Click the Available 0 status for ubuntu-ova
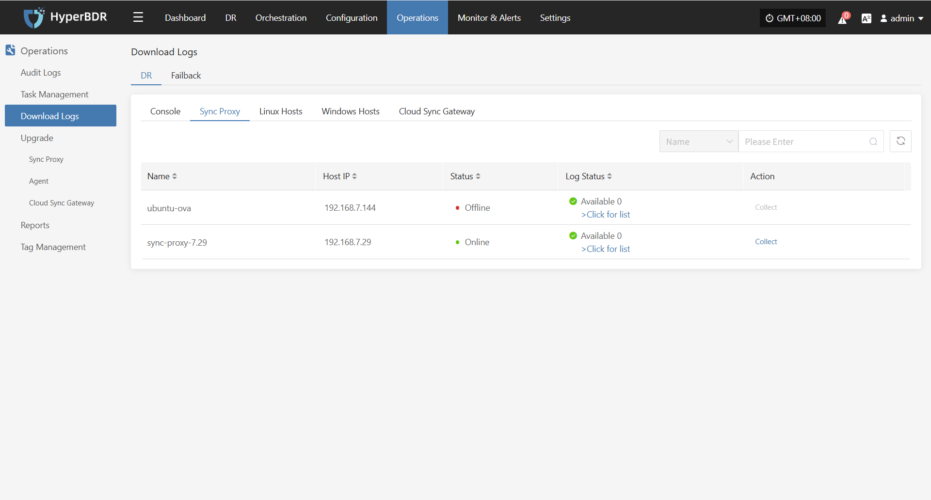Screen dimensions: 931x500 [595, 202]
